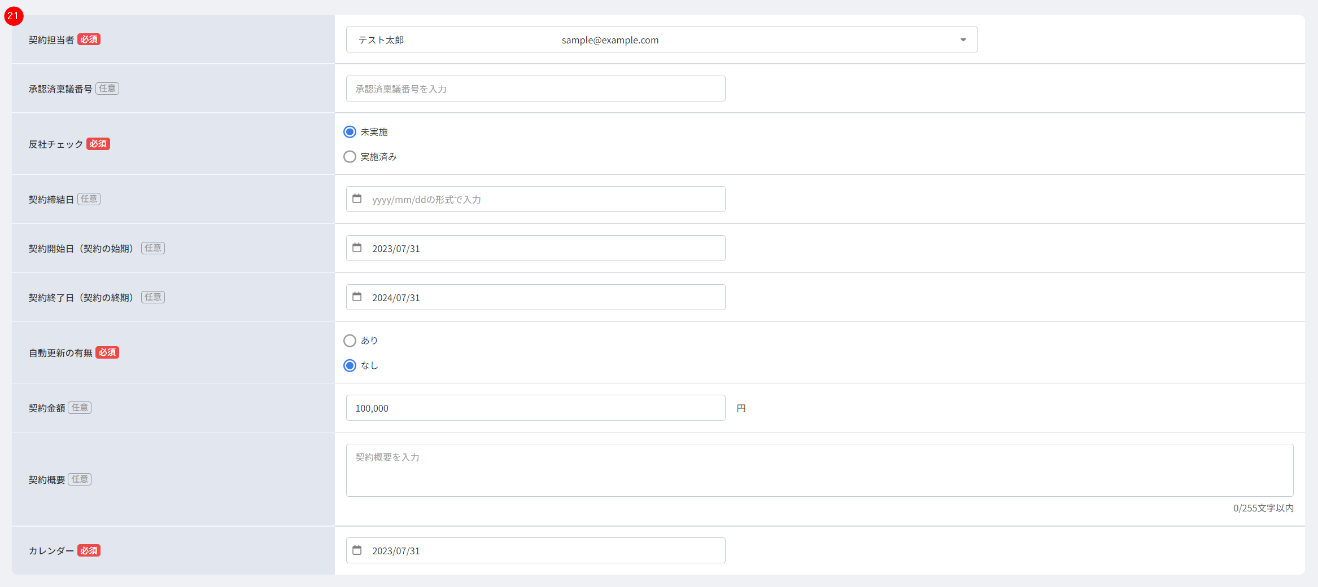Click into 契約概要 text area

click(819, 470)
